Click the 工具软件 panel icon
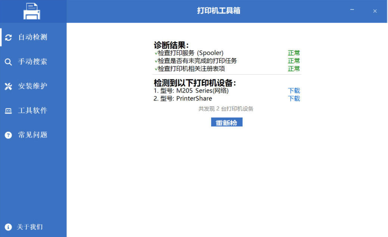This screenshot has width=388, height=237. (x=8, y=111)
